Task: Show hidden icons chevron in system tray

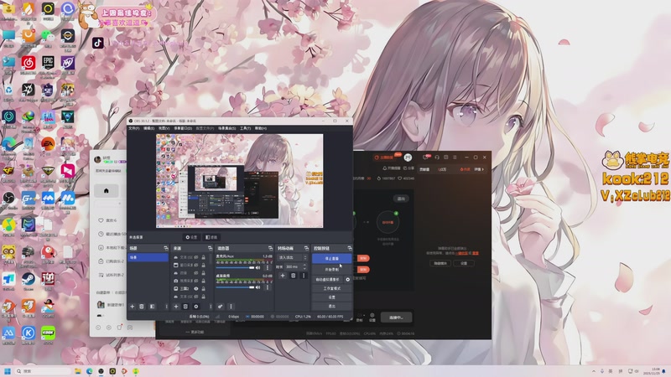Action: (x=594, y=371)
